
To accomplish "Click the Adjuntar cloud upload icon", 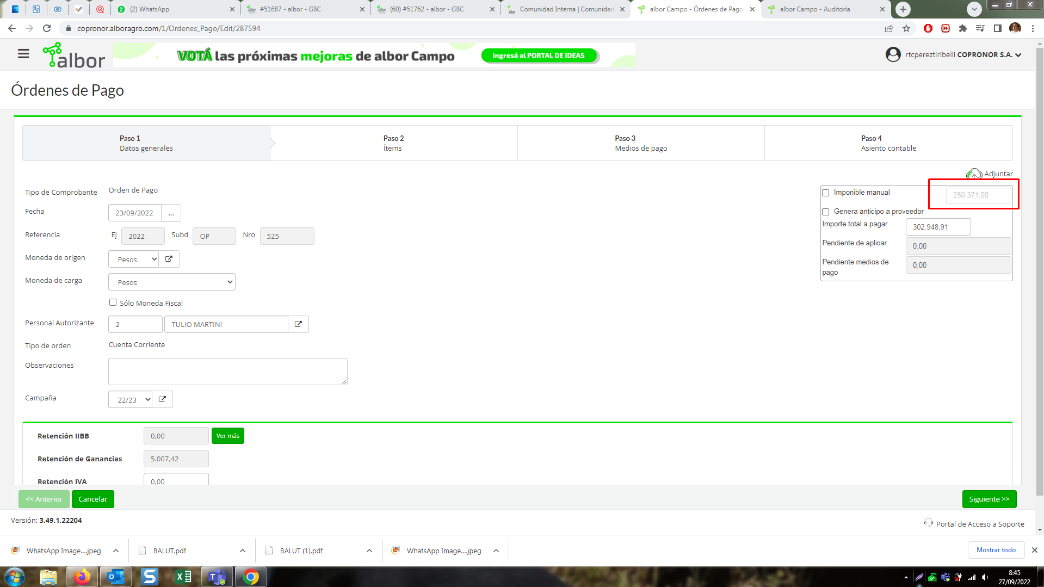I will (974, 174).
